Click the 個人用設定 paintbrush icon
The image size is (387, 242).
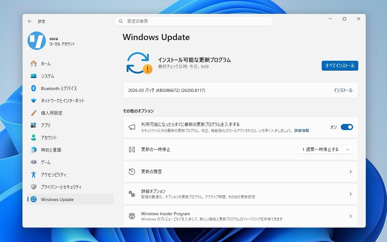click(x=34, y=113)
